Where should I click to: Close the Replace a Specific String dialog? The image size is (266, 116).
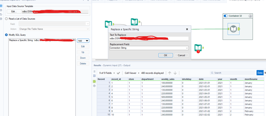(187, 29)
